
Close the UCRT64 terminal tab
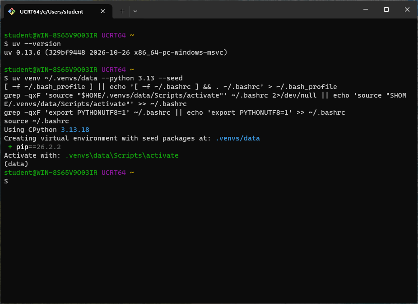pos(102,11)
